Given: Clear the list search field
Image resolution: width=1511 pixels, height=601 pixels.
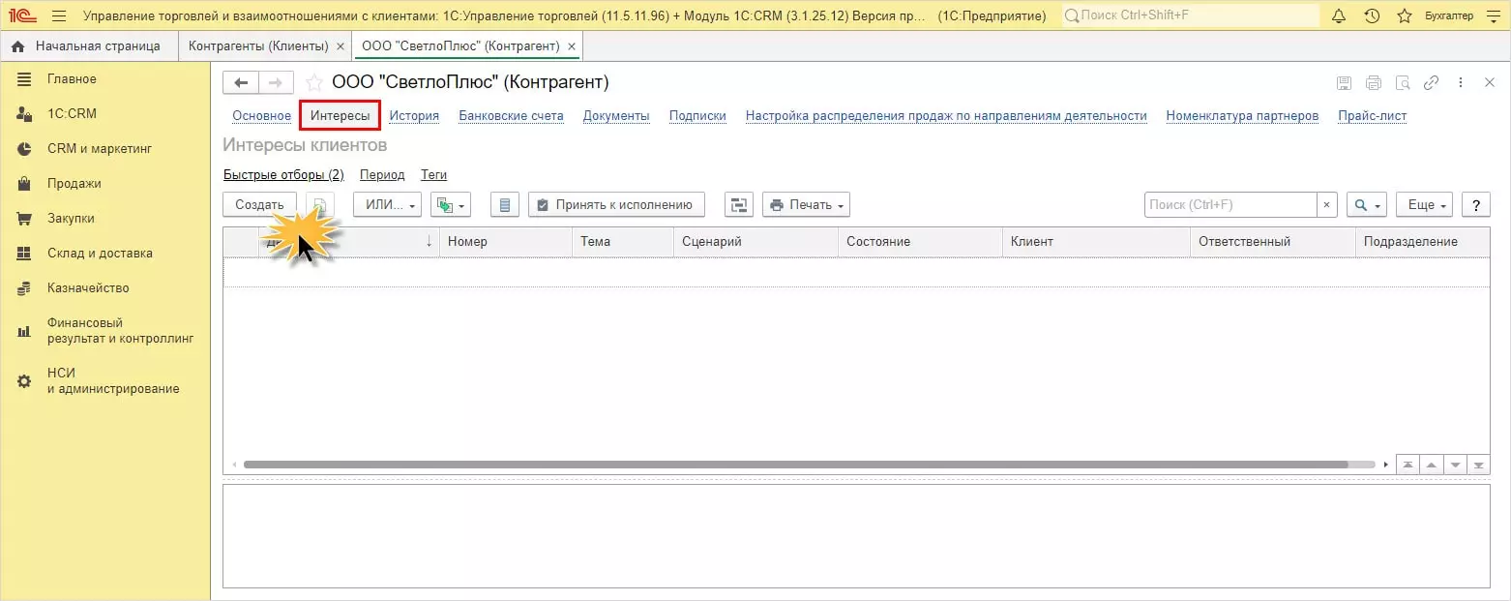Looking at the screenshot, I should pyautogui.click(x=1328, y=204).
